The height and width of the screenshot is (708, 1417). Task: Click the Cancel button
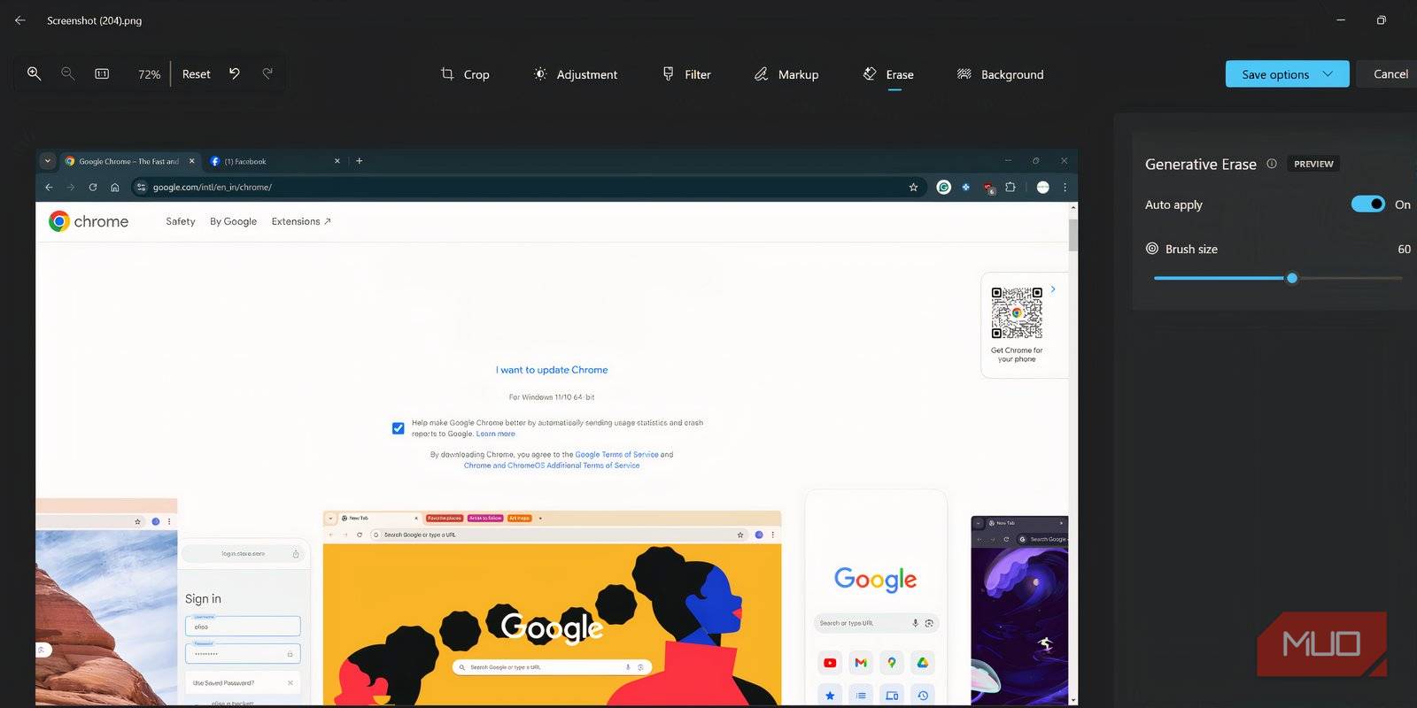click(1390, 74)
